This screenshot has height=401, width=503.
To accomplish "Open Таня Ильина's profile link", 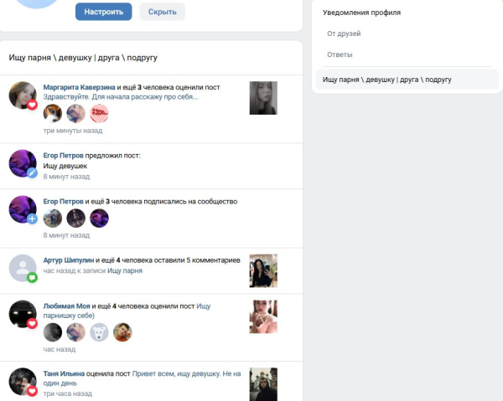I will 64,373.
